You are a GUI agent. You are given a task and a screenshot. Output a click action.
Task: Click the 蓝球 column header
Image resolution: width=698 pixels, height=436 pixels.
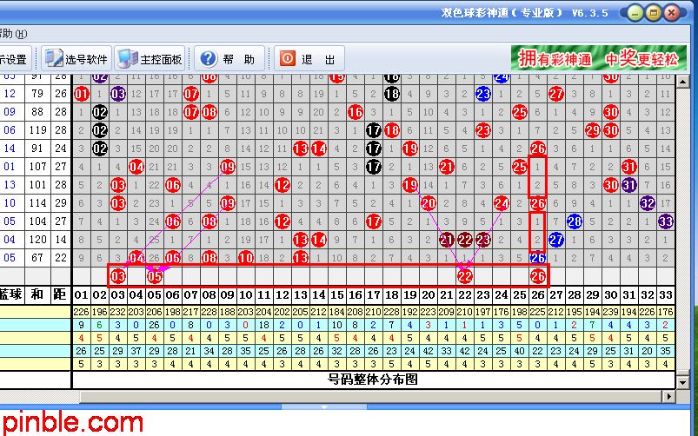(x=10, y=294)
